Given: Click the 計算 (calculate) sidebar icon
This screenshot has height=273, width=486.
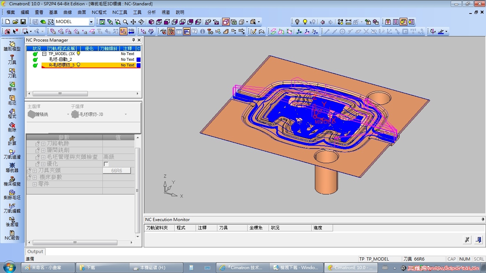Looking at the screenshot, I should coord(12,140).
